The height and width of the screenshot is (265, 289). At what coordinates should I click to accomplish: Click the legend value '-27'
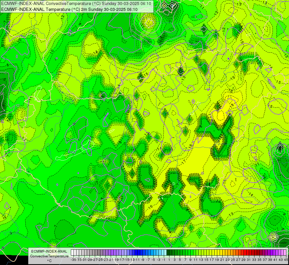pos(95,260)
